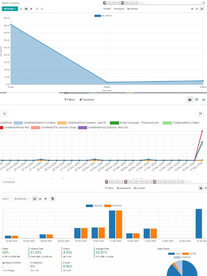Screen dimensions: 207x276
Task: Toggle the 2020/2021 legend in bar chart
Action: coord(94,205)
